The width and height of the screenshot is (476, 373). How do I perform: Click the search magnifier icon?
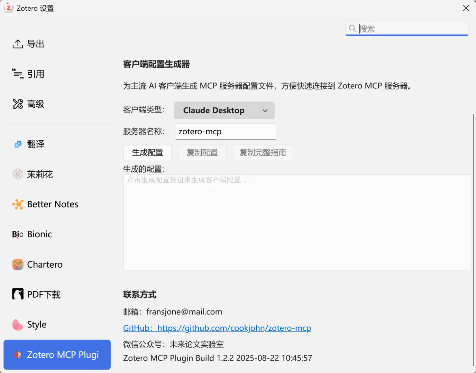click(353, 28)
